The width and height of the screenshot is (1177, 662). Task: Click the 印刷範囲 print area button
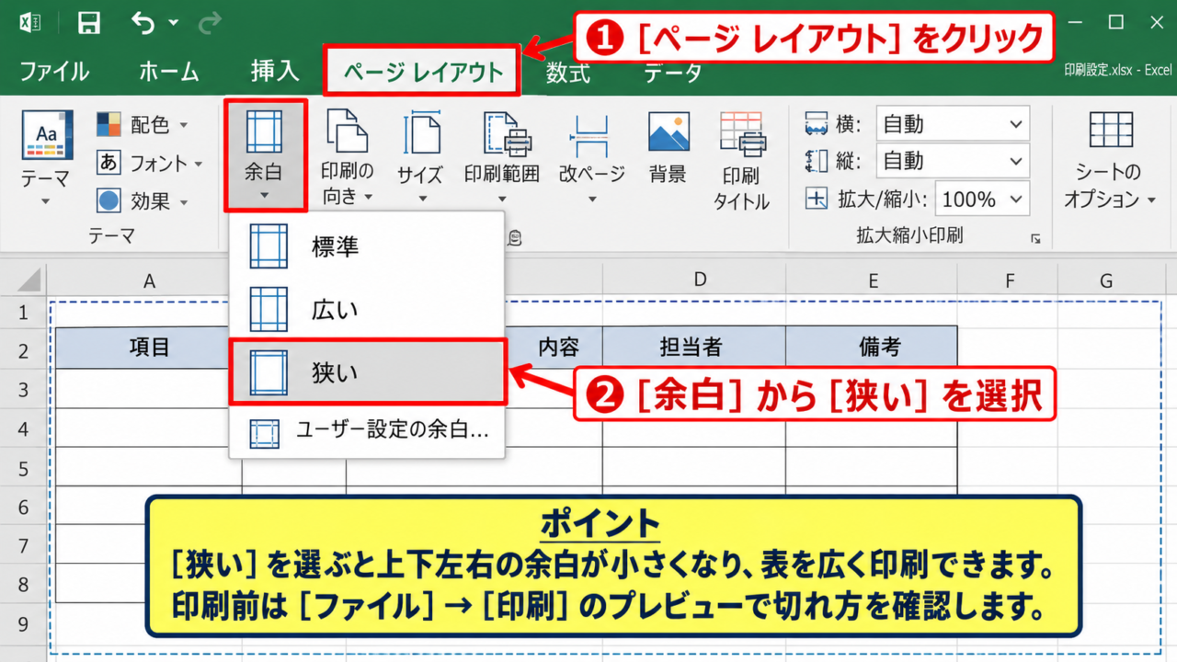coord(502,158)
